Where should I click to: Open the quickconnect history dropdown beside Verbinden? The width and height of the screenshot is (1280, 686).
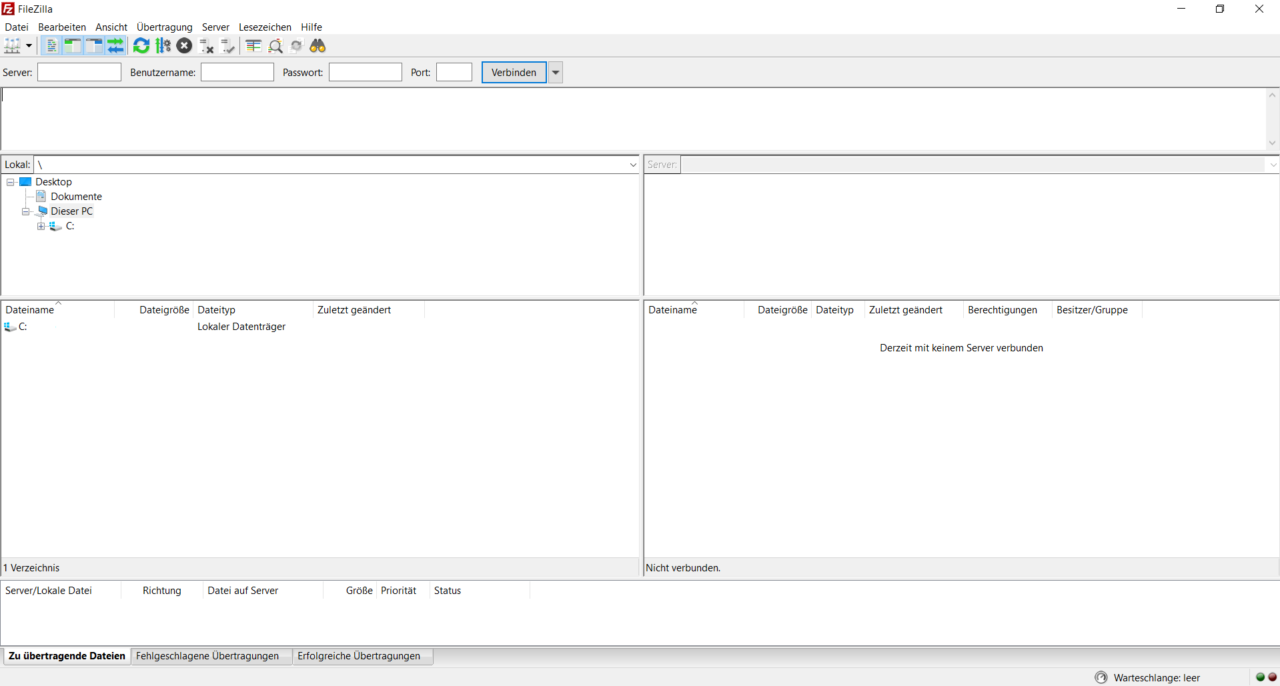pyautogui.click(x=556, y=73)
